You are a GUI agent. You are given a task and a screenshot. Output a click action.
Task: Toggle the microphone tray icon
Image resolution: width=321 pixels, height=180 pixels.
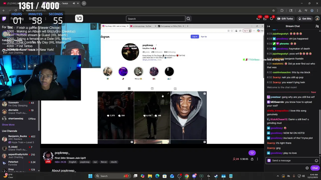pyautogui.click(x=294, y=176)
